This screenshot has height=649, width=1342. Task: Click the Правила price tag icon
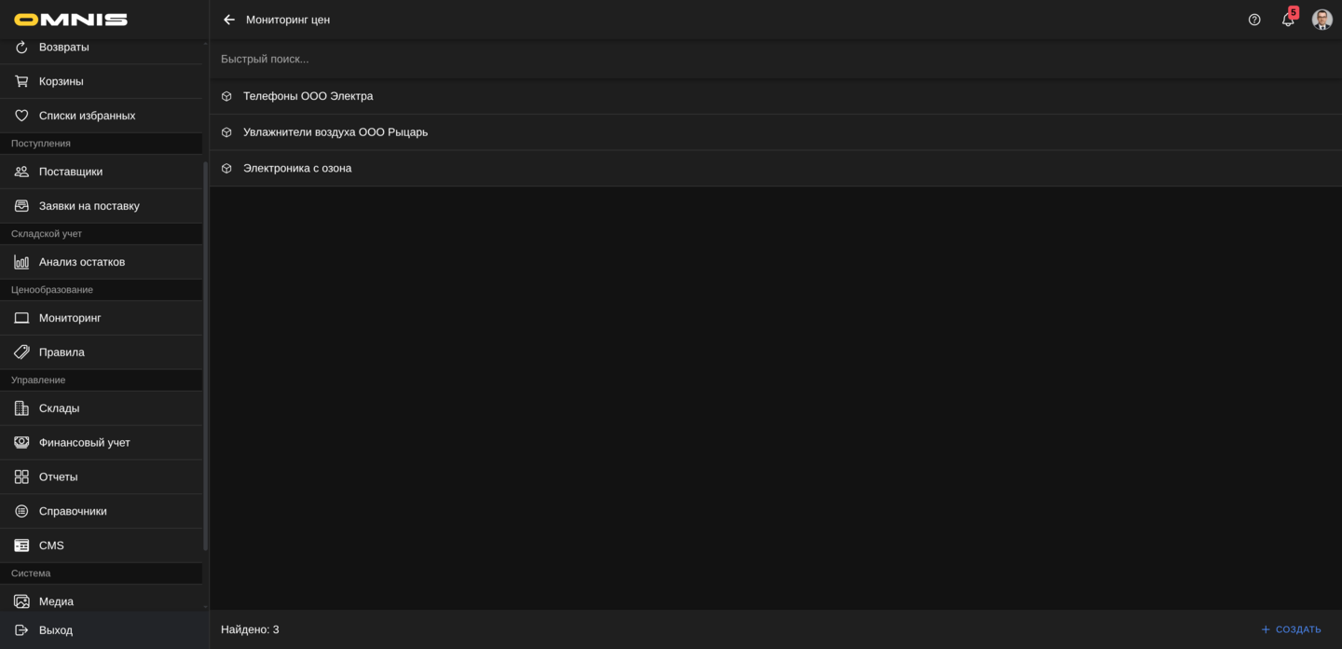coord(21,352)
